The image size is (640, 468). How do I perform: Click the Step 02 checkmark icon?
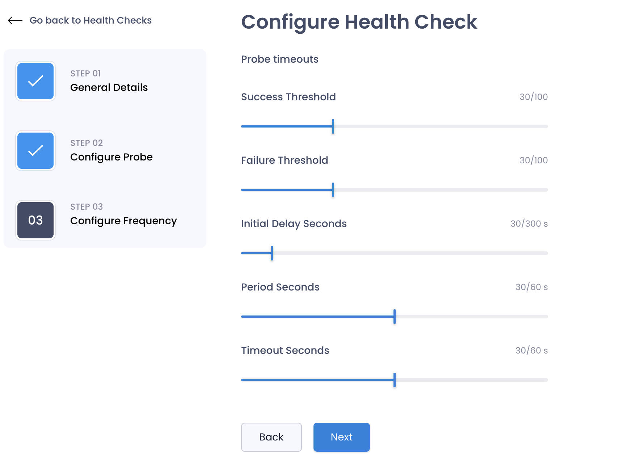pos(35,151)
